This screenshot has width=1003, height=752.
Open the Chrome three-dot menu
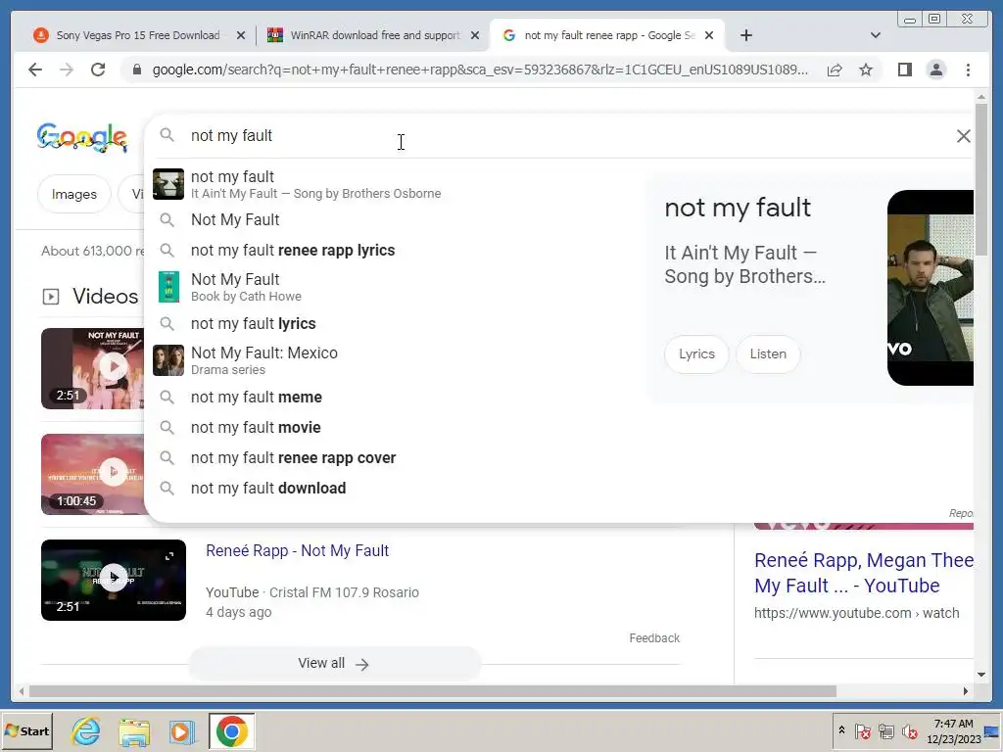[968, 70]
